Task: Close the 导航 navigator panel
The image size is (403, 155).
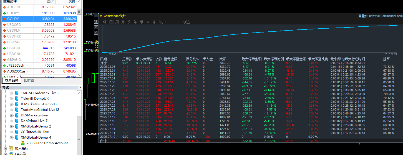Action: 80,87
